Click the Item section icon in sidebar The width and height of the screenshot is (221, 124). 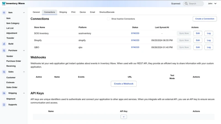[4, 12]
